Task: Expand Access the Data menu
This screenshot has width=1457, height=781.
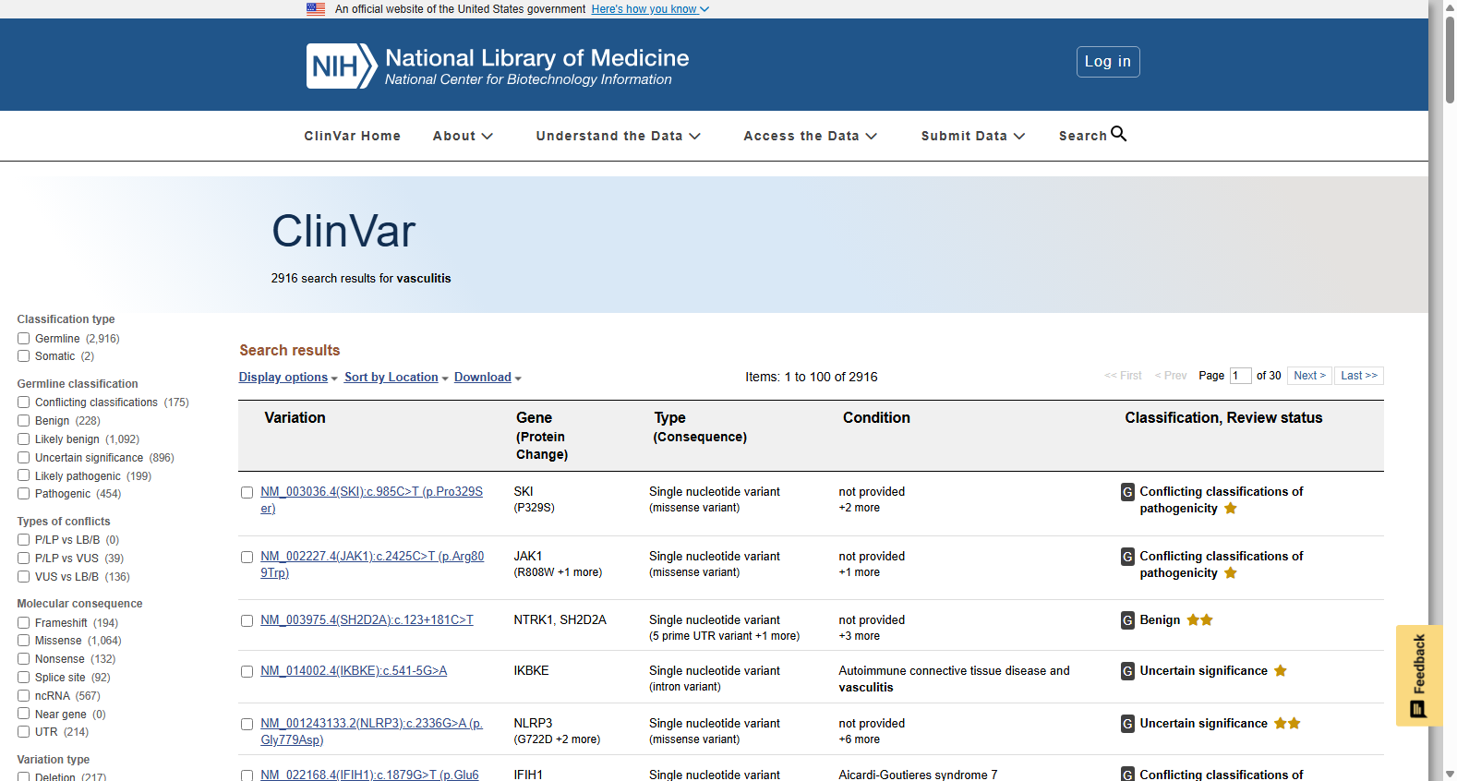Action: coord(811,136)
